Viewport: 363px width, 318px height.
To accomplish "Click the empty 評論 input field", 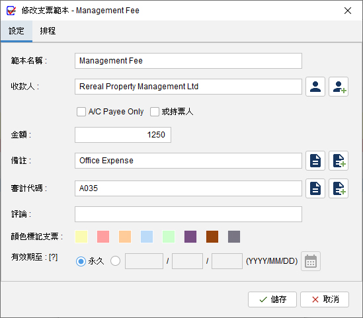I will (188, 214).
